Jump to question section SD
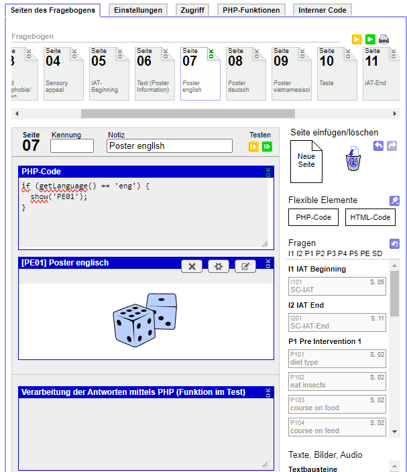This screenshot has width=407, height=472. point(377,253)
